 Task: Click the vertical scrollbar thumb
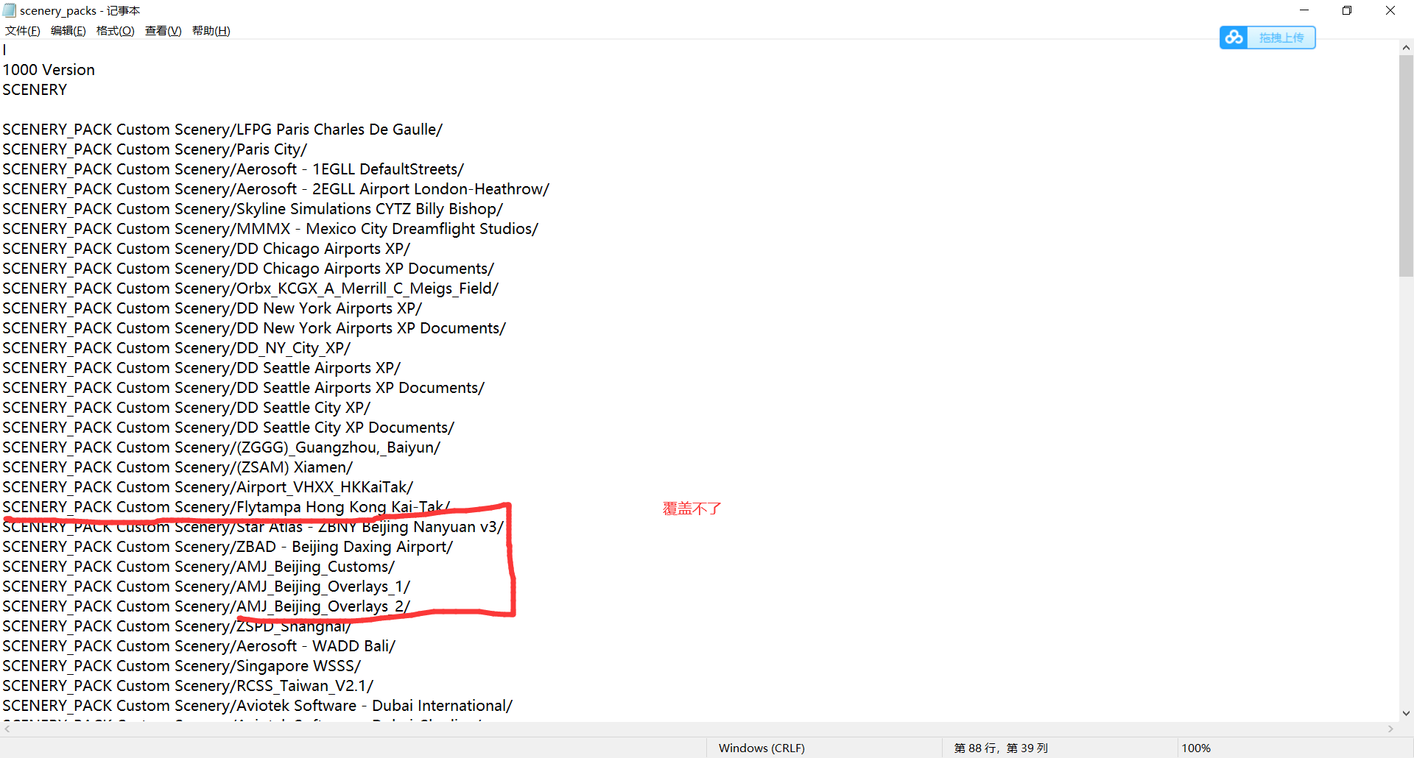tap(1406, 166)
